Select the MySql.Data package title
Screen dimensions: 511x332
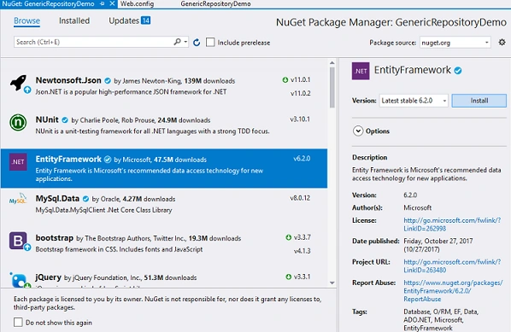click(57, 199)
